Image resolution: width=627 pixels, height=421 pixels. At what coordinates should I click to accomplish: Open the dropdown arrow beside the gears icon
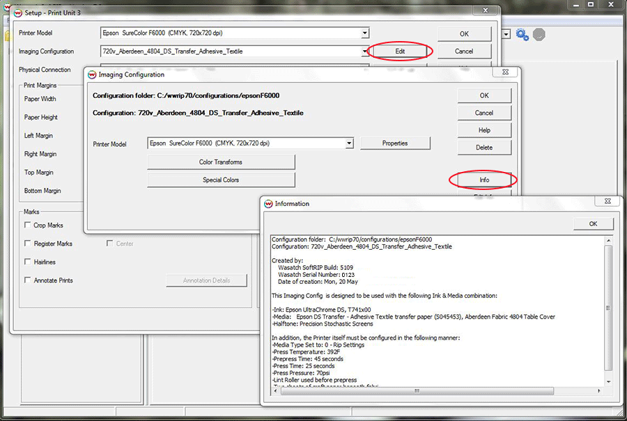(506, 34)
